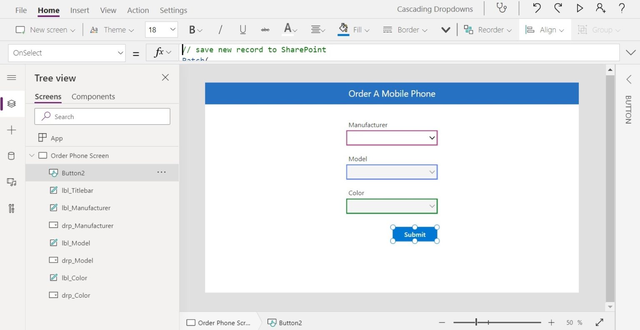
Task: Open the Media panel in the left rail
Action: (12, 182)
